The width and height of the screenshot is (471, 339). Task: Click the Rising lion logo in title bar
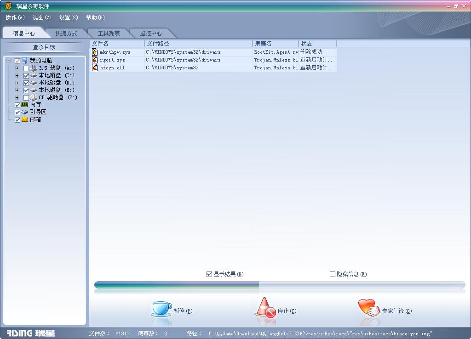click(8, 6)
